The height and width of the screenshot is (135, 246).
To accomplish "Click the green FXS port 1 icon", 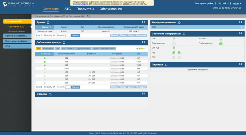I will point(174,52).
